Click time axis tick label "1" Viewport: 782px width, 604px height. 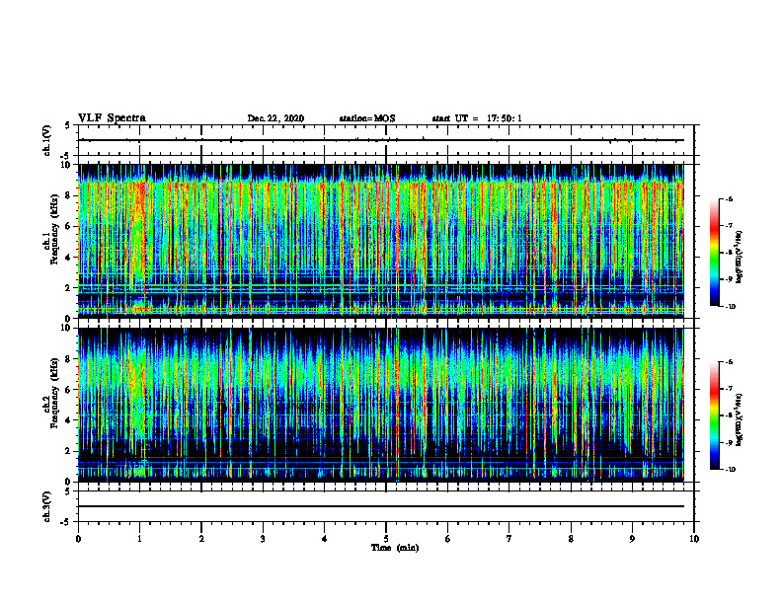pyautogui.click(x=139, y=539)
